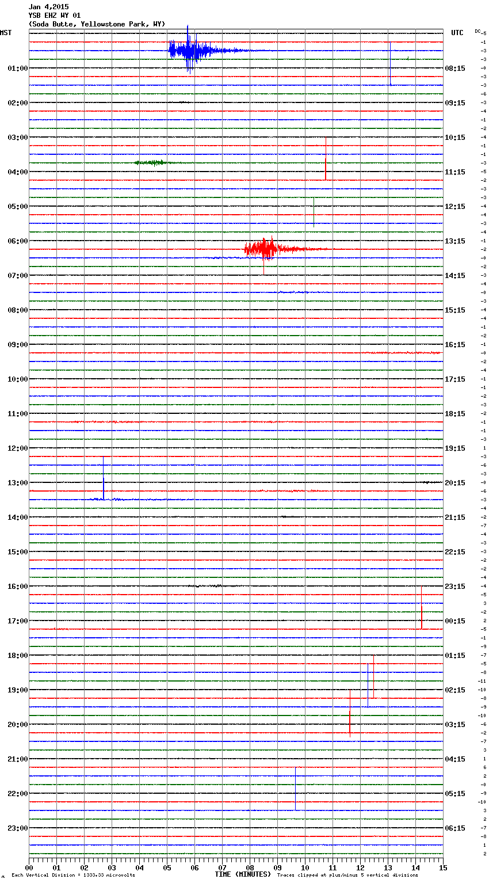Click the Soda Butte, Yellowstone Park location text
This screenshot has height=883, width=489.
(97, 24)
